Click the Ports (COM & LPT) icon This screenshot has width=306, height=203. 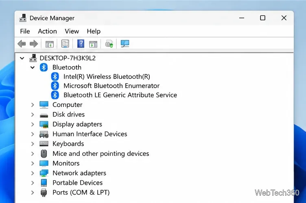(44, 193)
